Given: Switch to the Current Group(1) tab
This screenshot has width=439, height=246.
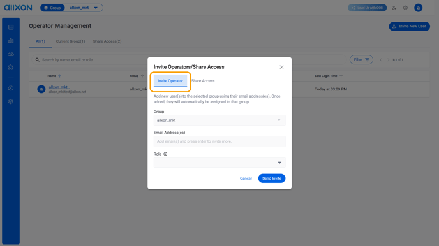Looking at the screenshot, I should click(70, 41).
